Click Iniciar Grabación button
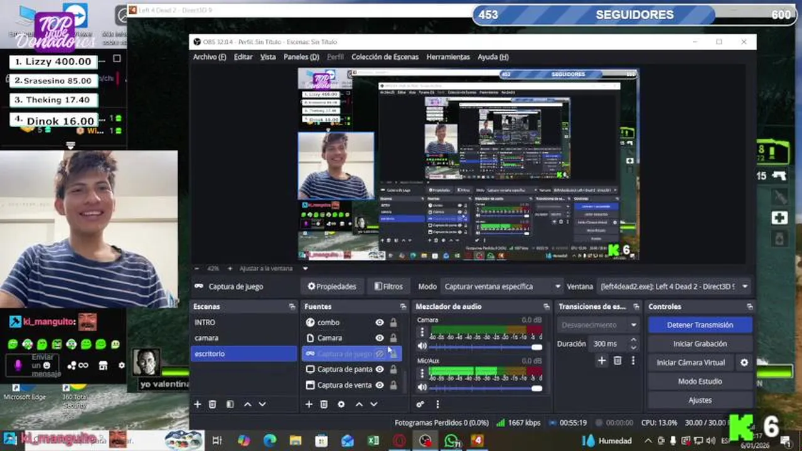The width and height of the screenshot is (802, 451). click(x=700, y=344)
